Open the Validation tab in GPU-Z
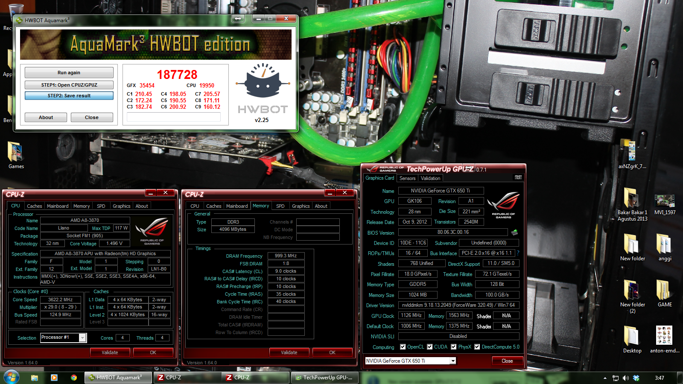683x384 pixels. coord(430,178)
